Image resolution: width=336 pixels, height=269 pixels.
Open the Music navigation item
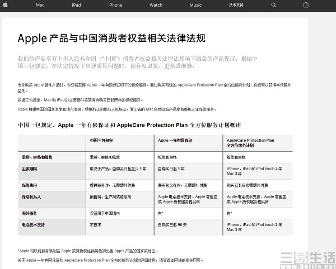pyautogui.click(x=195, y=5)
